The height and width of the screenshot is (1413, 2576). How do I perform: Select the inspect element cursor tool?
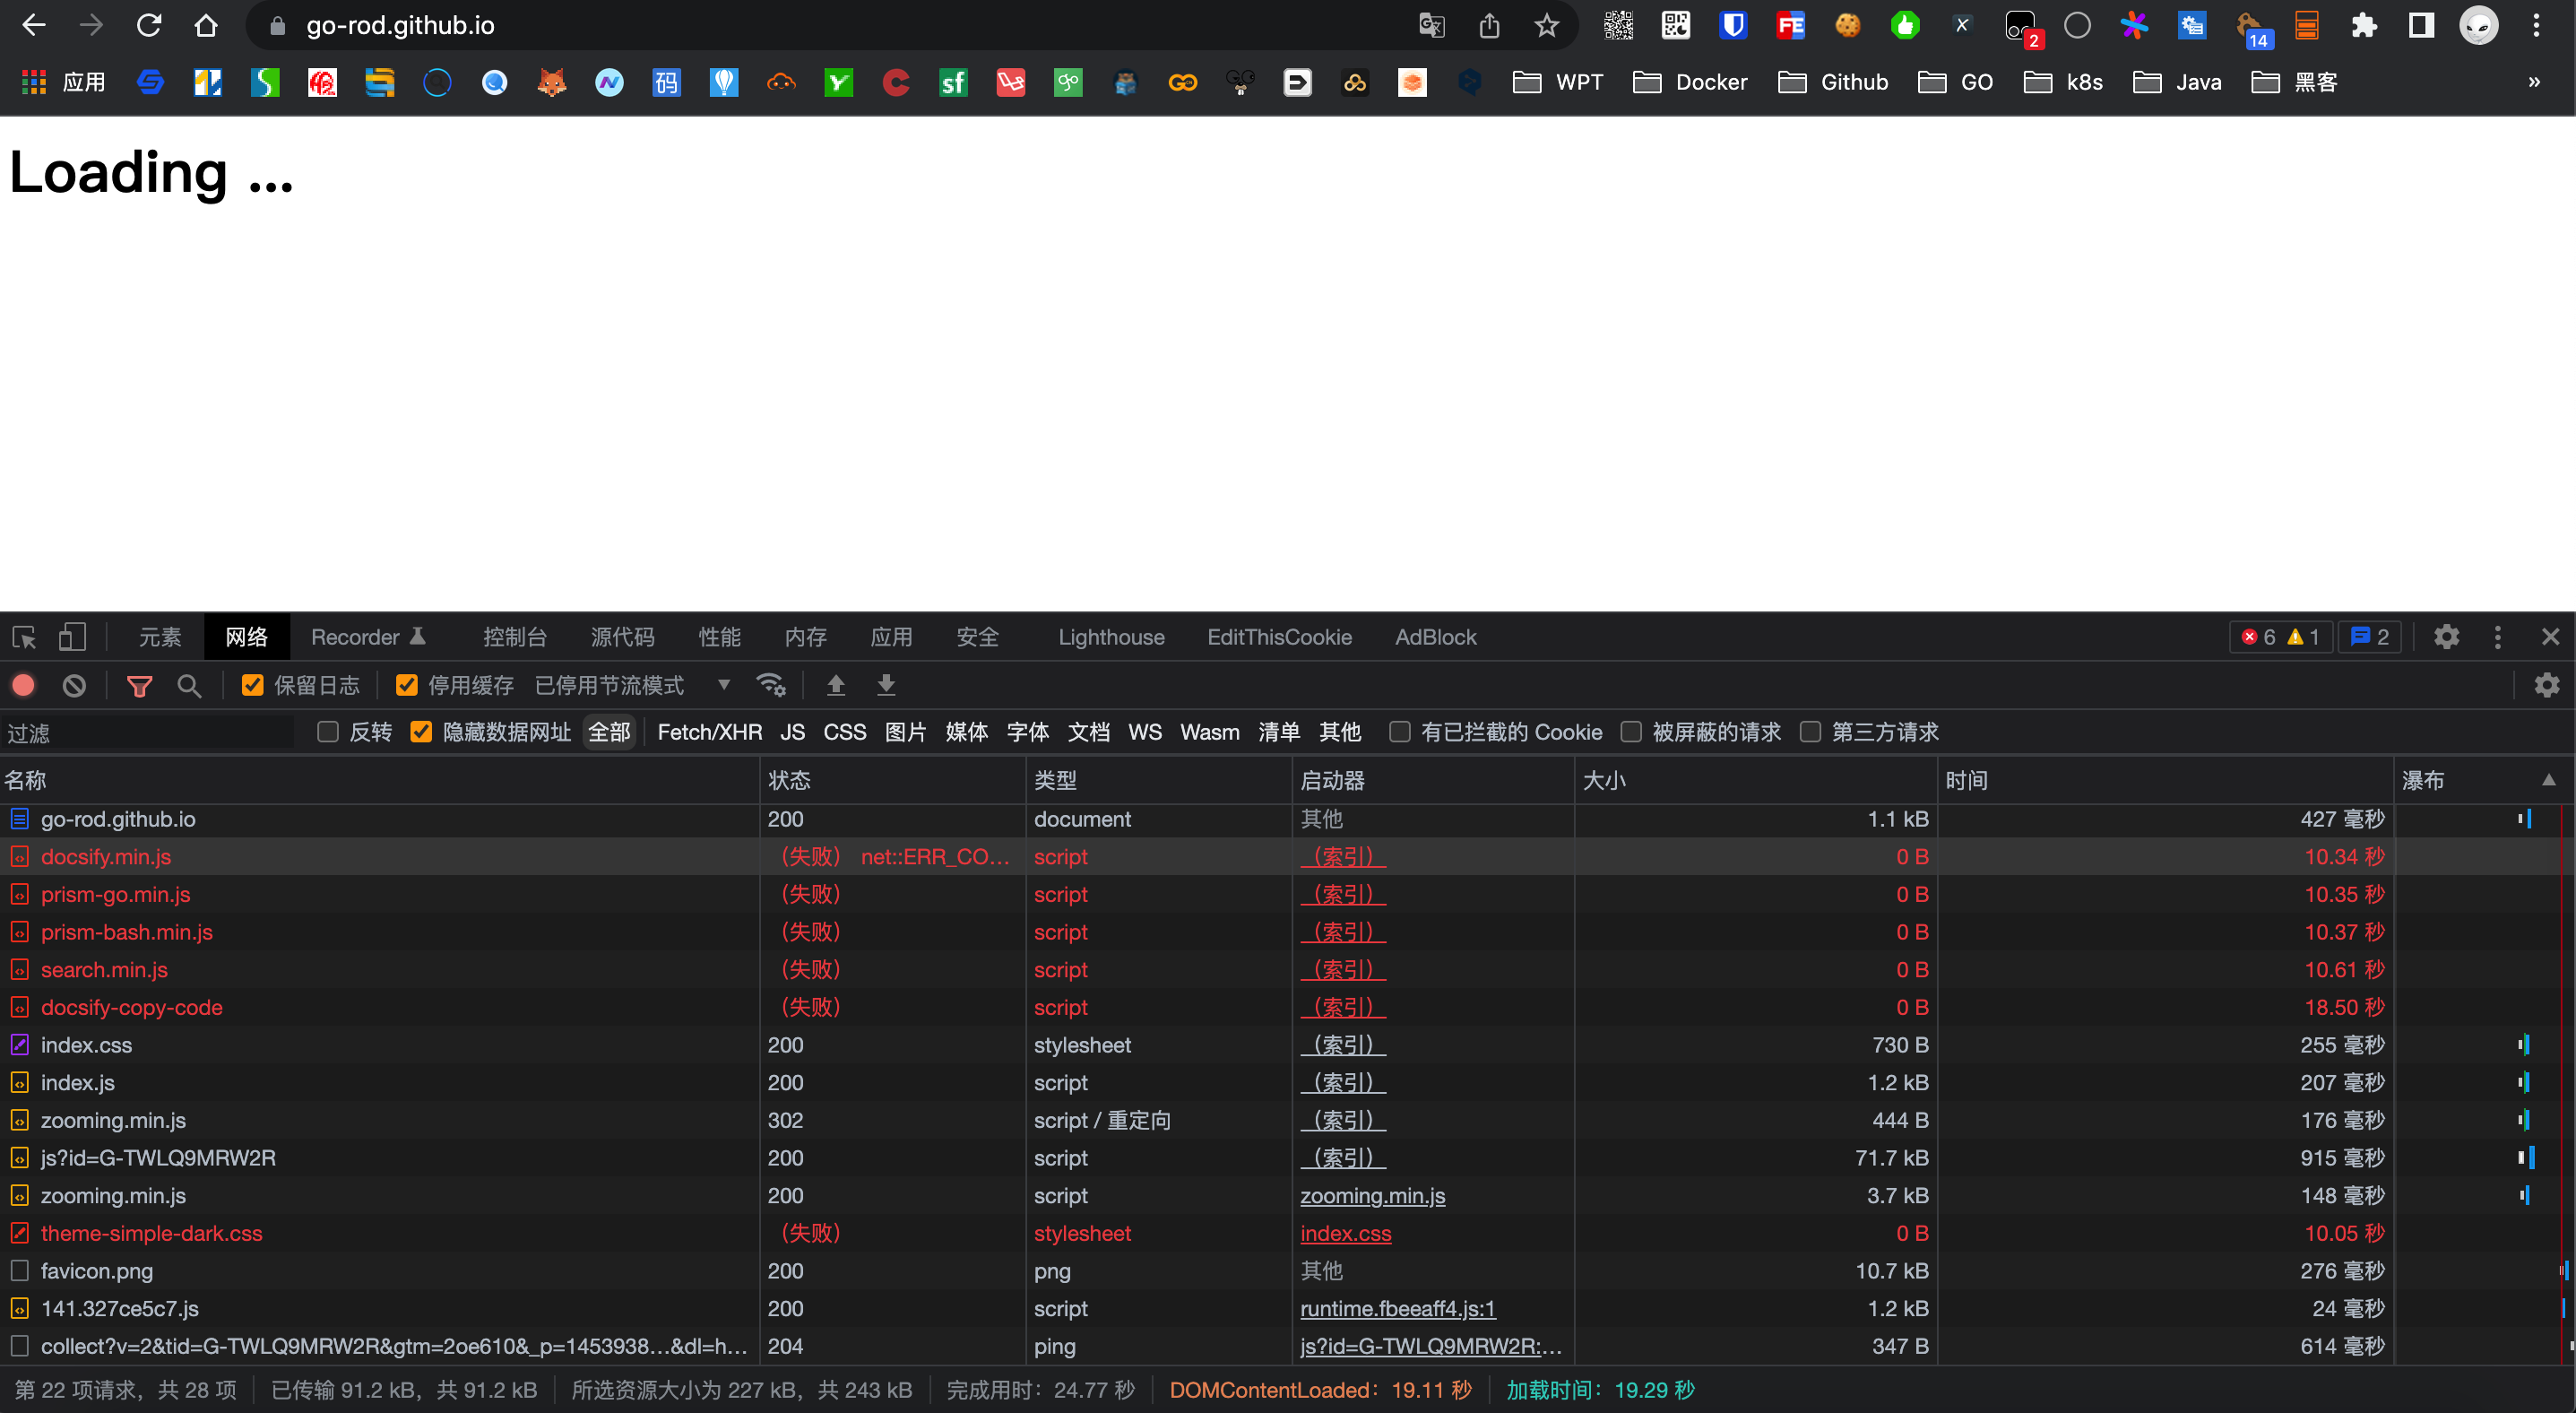pyautogui.click(x=23, y=637)
